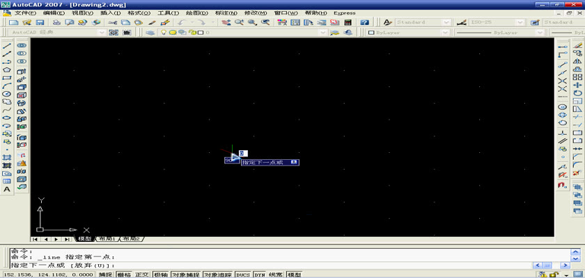Select the Line tool in the draw toolbar
The image size is (585, 278).
point(7,45)
